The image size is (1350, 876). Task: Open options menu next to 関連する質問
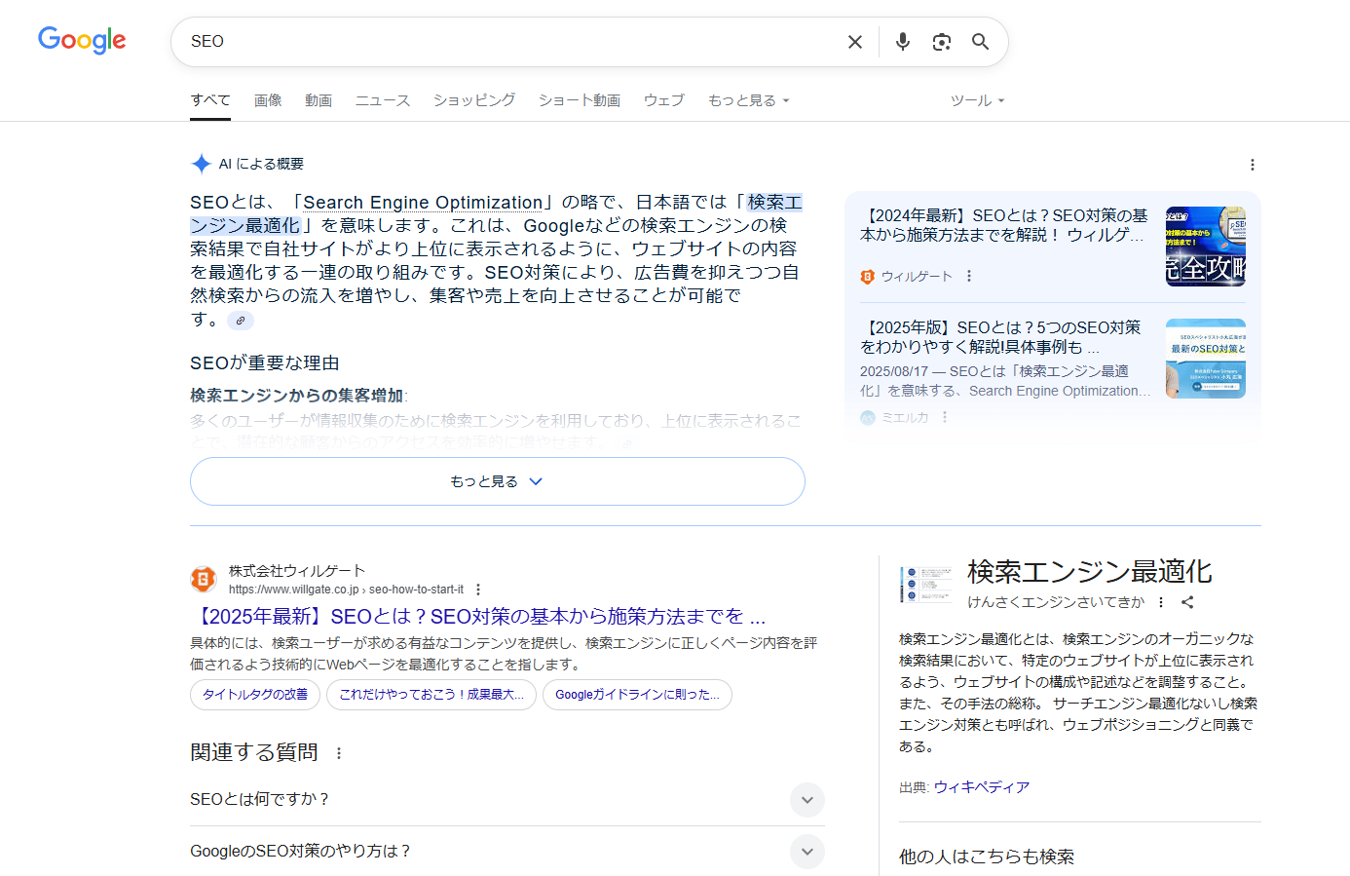click(339, 753)
